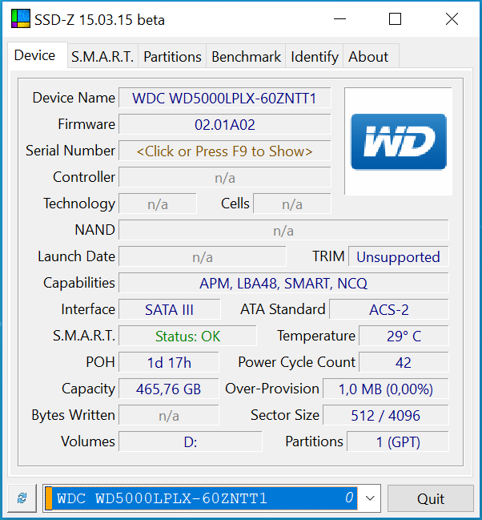This screenshot has height=520, width=482.
Task: Click the Firmware value 02.01A02
Action: point(225,125)
